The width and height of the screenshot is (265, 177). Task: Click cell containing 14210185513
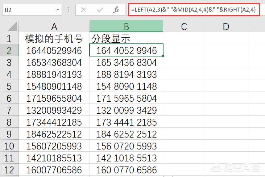54,157
